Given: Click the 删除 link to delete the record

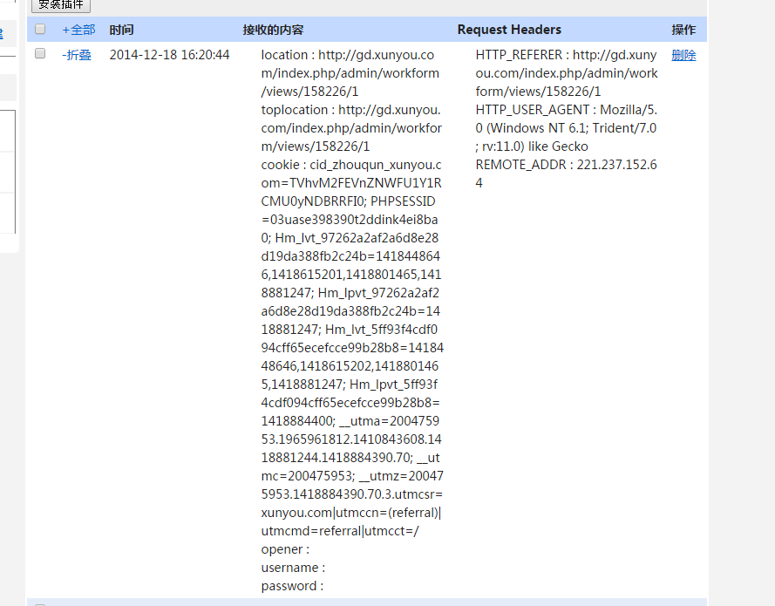Looking at the screenshot, I should pyautogui.click(x=683, y=55).
